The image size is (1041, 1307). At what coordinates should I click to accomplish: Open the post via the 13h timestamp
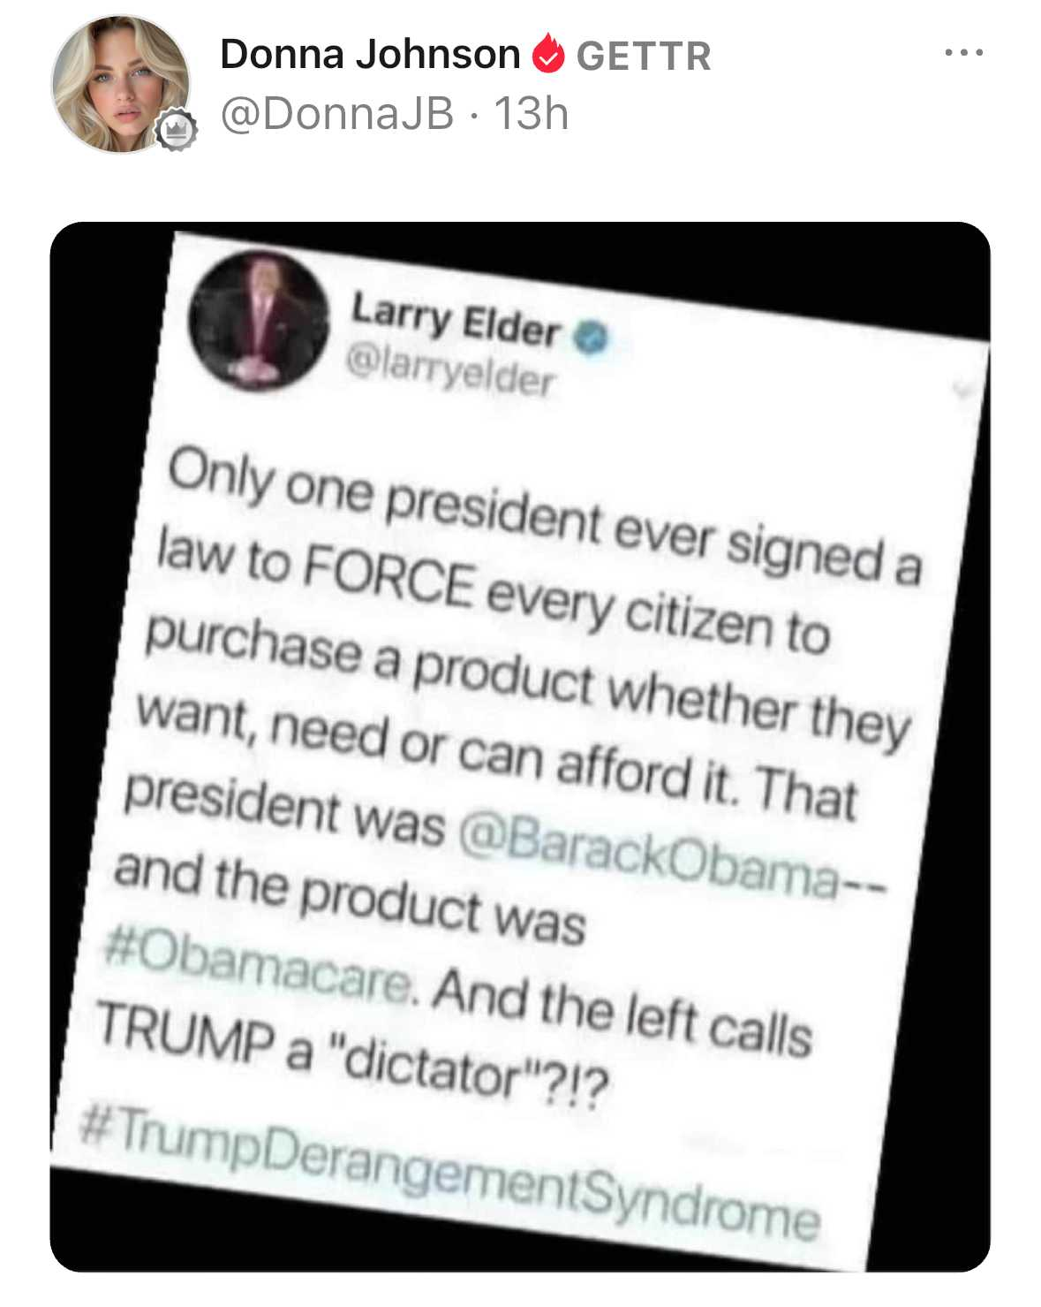click(x=531, y=114)
